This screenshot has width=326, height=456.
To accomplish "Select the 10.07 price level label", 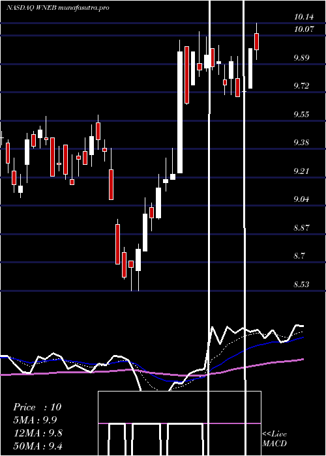I will point(304,29).
